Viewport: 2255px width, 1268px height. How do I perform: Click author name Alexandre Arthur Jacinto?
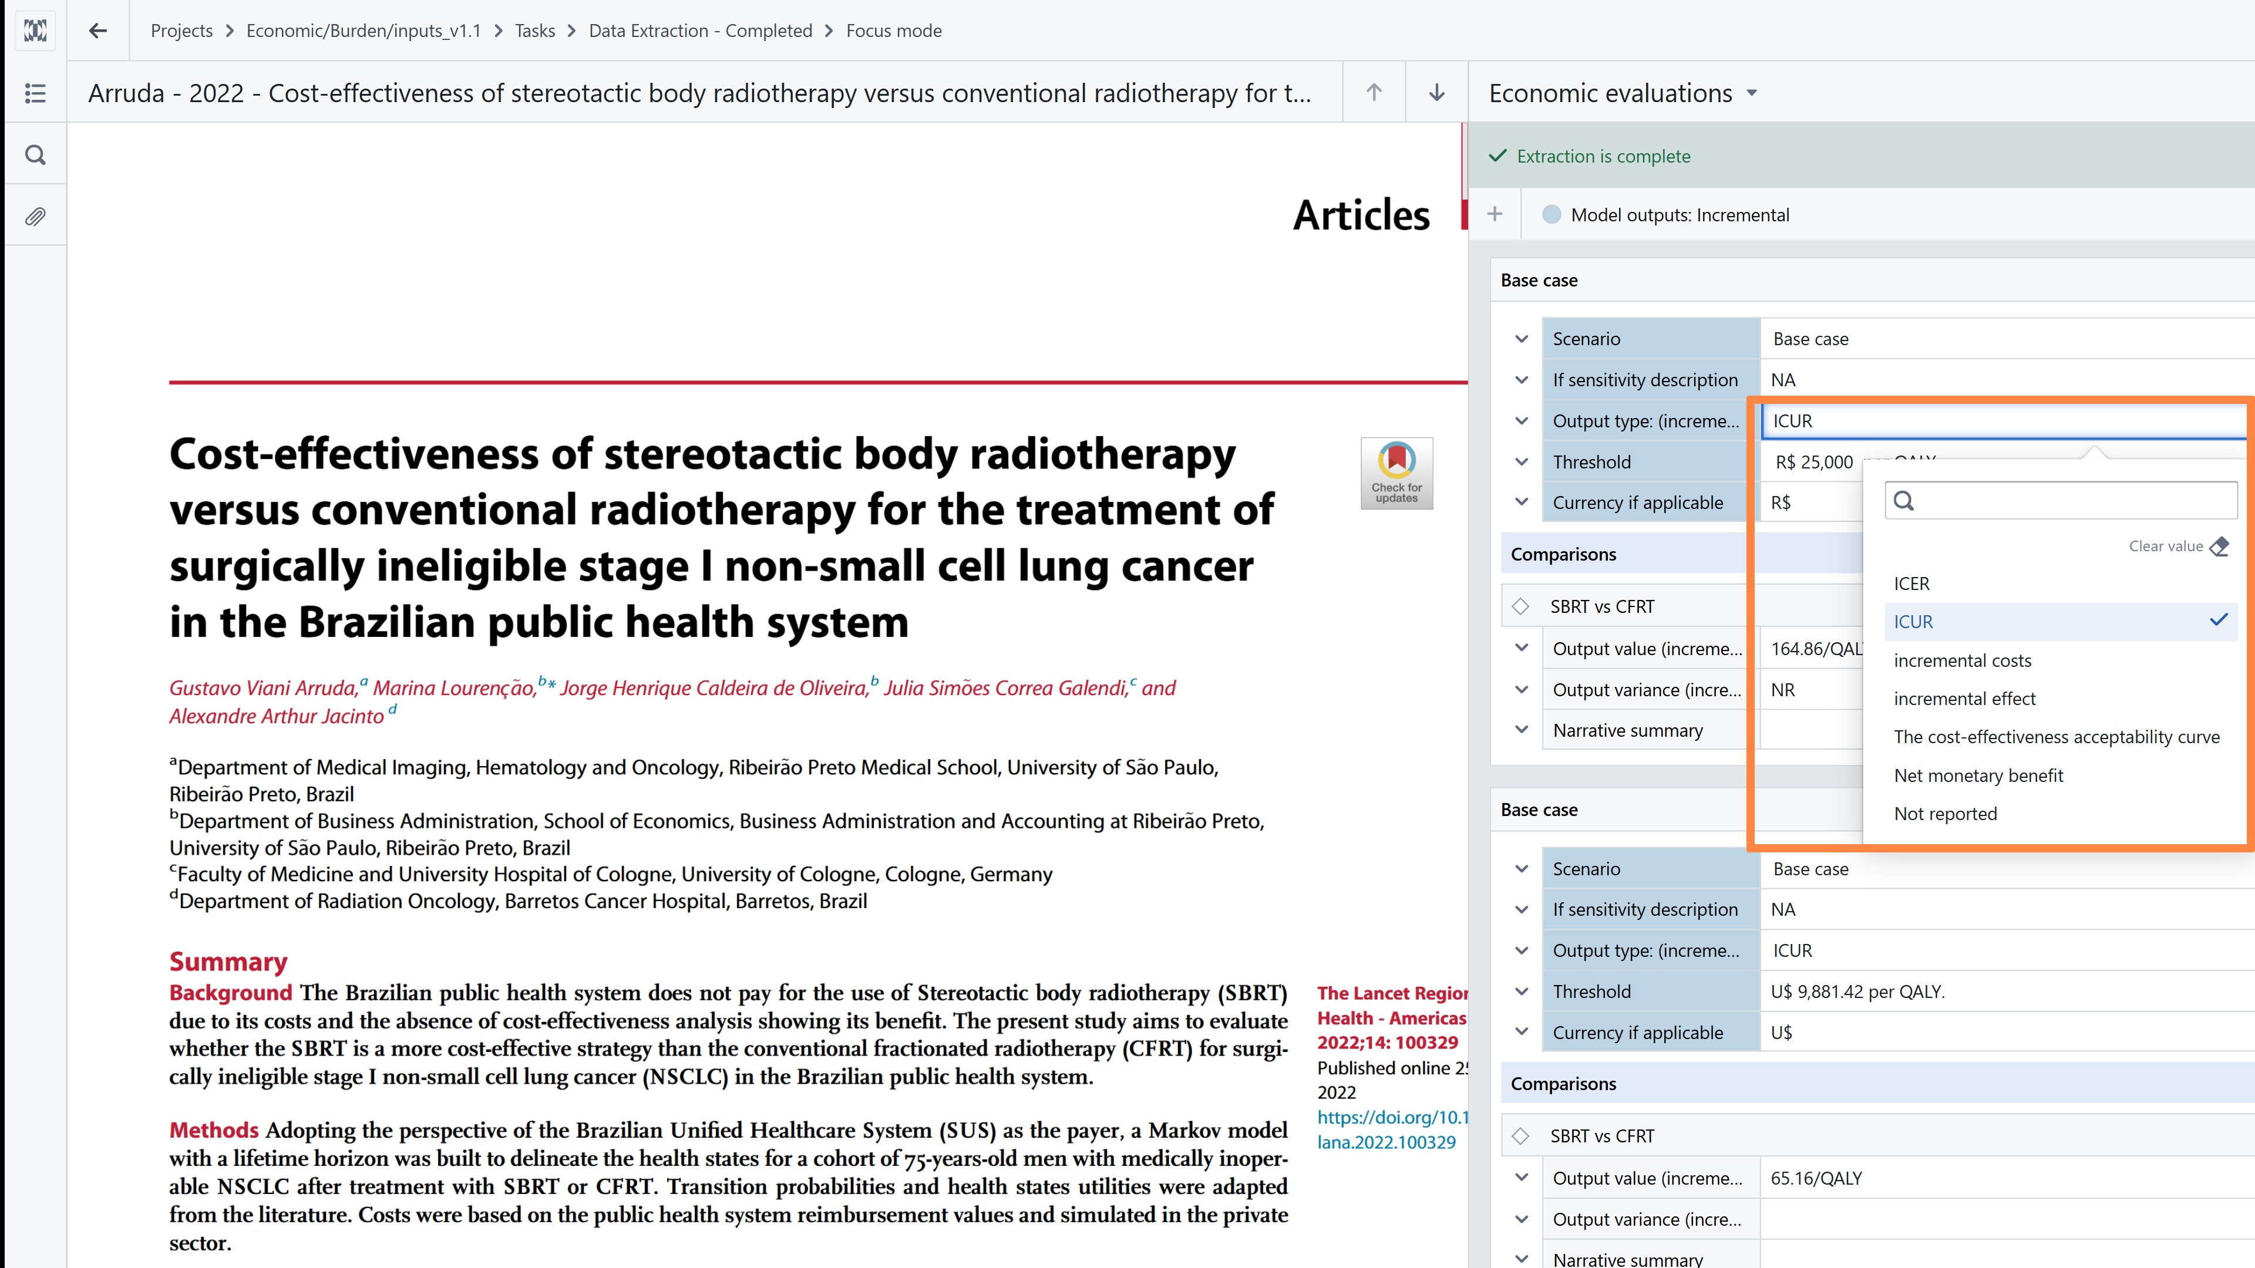pyautogui.click(x=277, y=716)
